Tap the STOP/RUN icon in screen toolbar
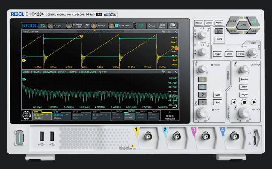This screenshot has height=169, width=272. [141, 26]
